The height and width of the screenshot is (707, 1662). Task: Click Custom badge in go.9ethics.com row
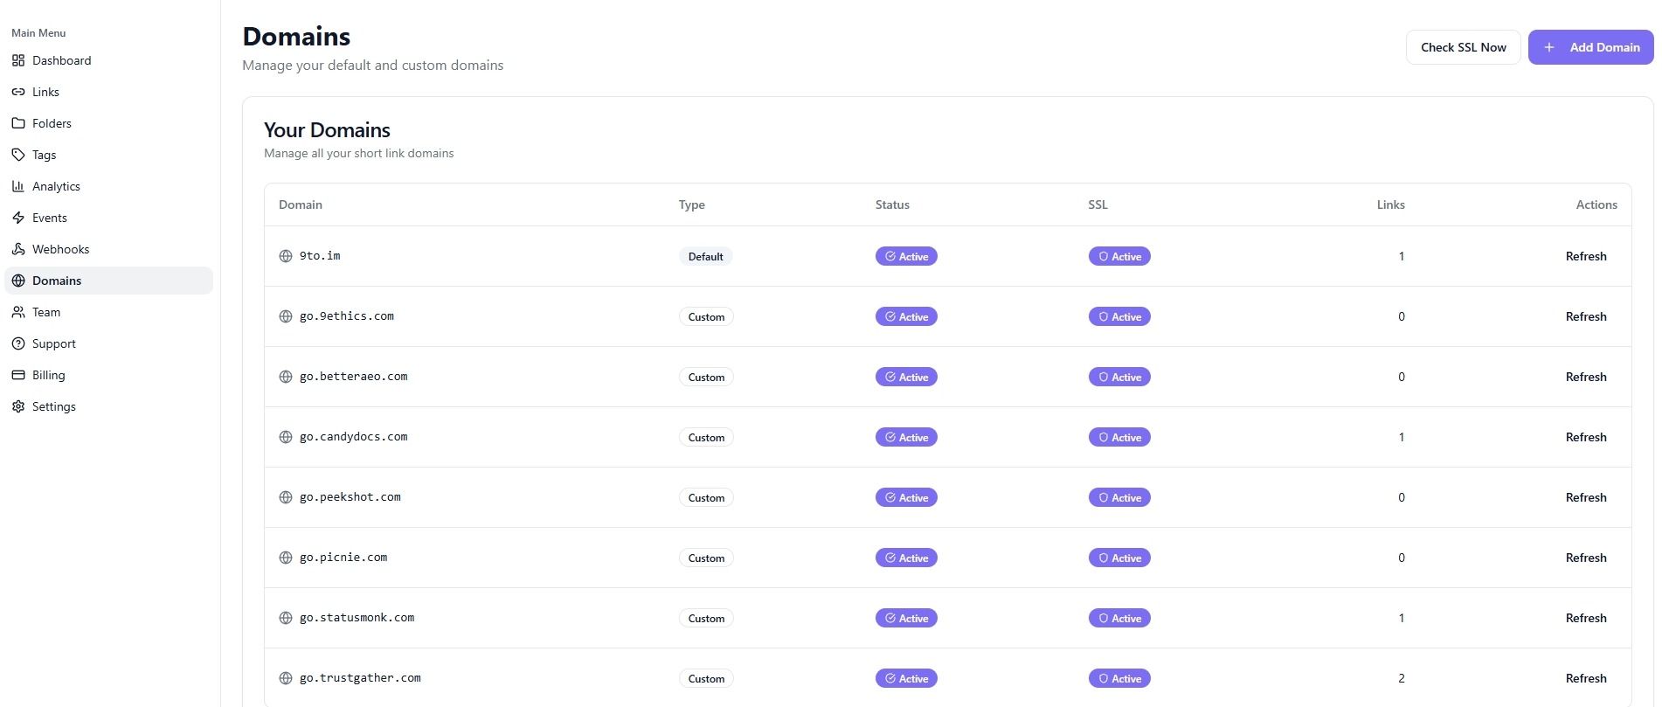coord(706,316)
